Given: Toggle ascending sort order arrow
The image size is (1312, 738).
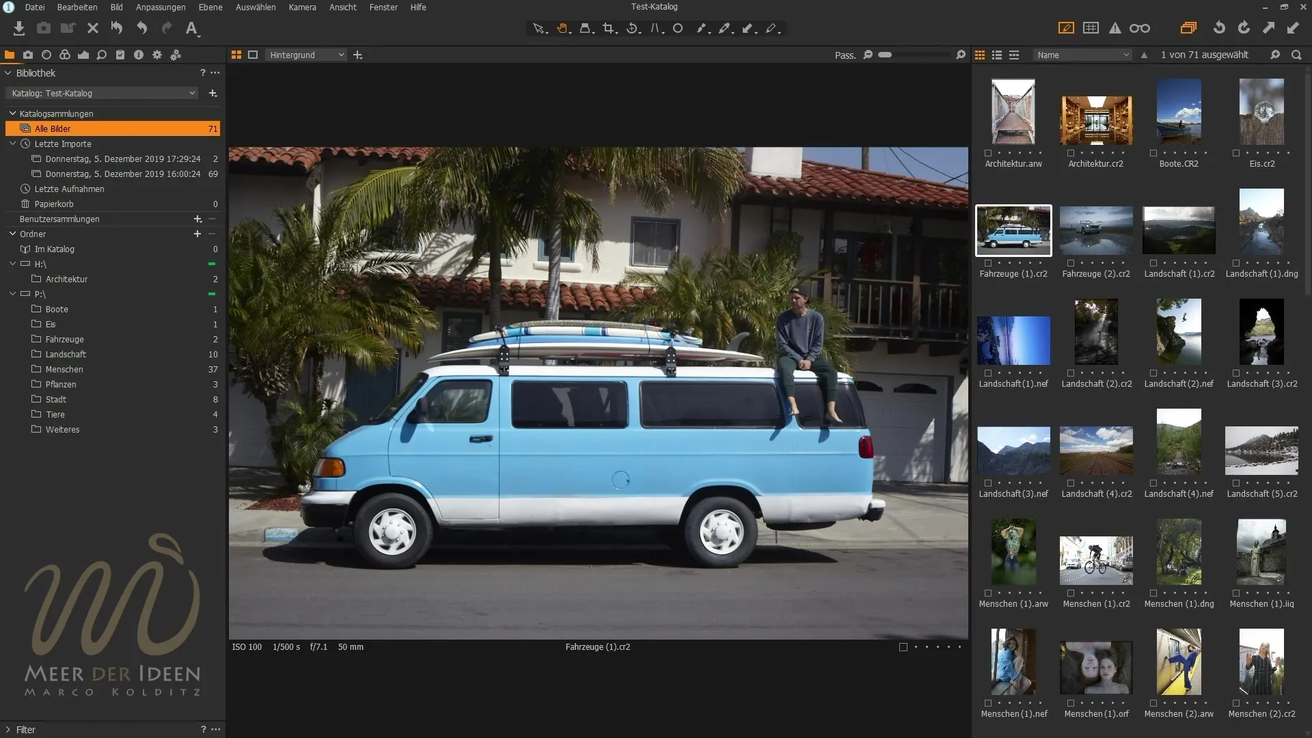Looking at the screenshot, I should tap(1144, 55).
